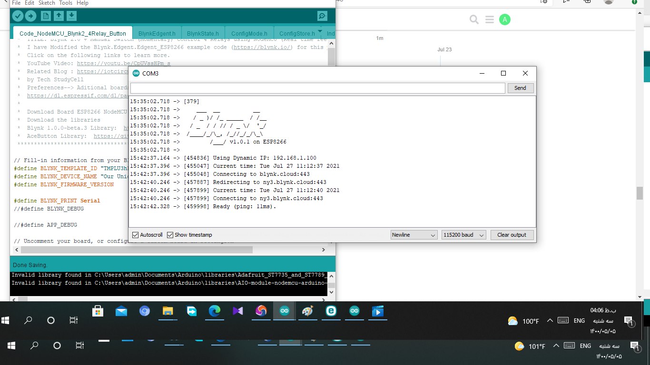Open the Task View icon beside the taskbar store icon
Screen dimensions: 650x365
[74, 320]
